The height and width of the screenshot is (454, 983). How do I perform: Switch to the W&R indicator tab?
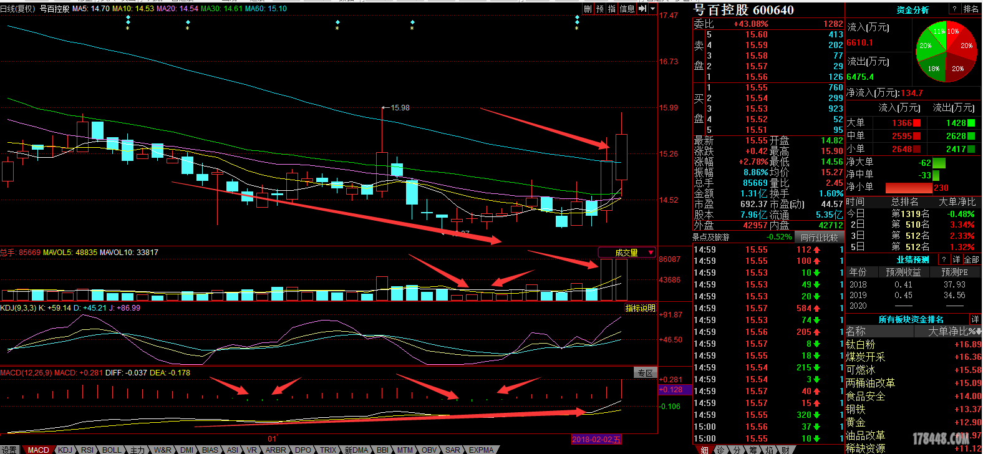[163, 450]
